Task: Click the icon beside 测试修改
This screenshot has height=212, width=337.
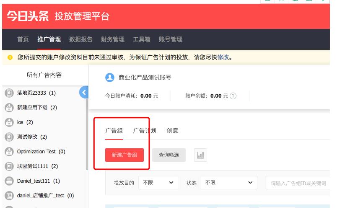Action: (x=9, y=137)
